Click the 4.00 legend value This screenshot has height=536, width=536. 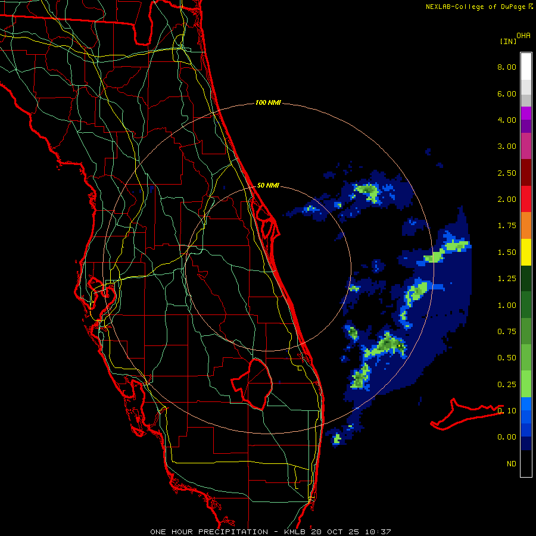507,120
